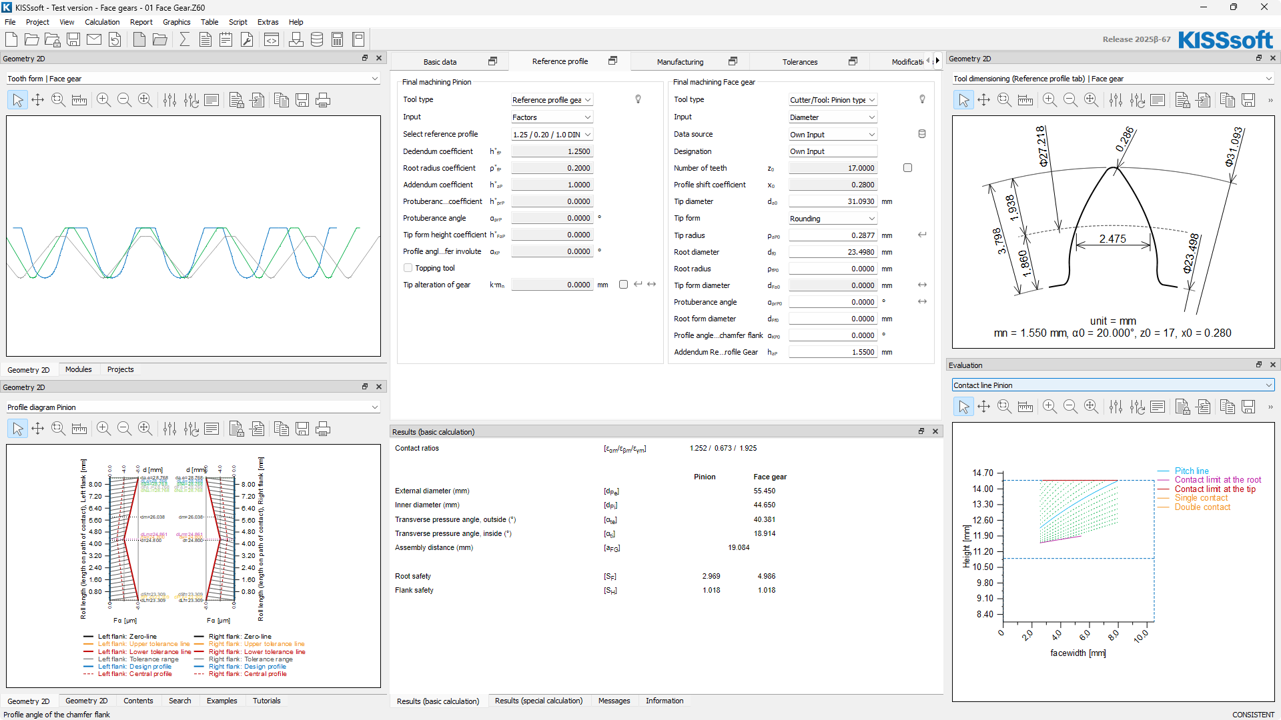Click the Tip diameter input field
This screenshot has height=720, width=1281.
coord(832,201)
